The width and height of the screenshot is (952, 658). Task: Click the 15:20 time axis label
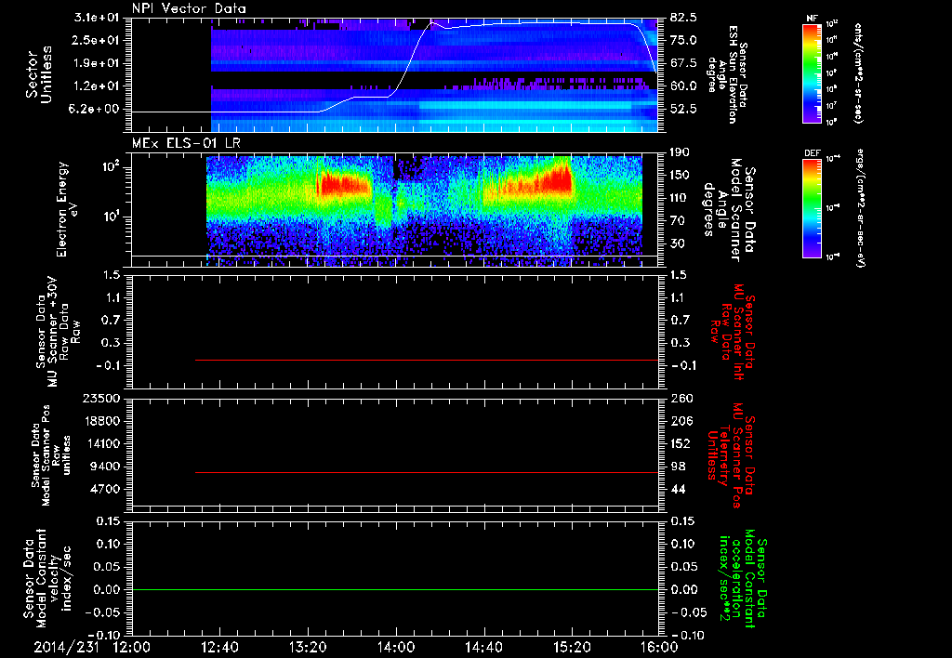[572, 647]
